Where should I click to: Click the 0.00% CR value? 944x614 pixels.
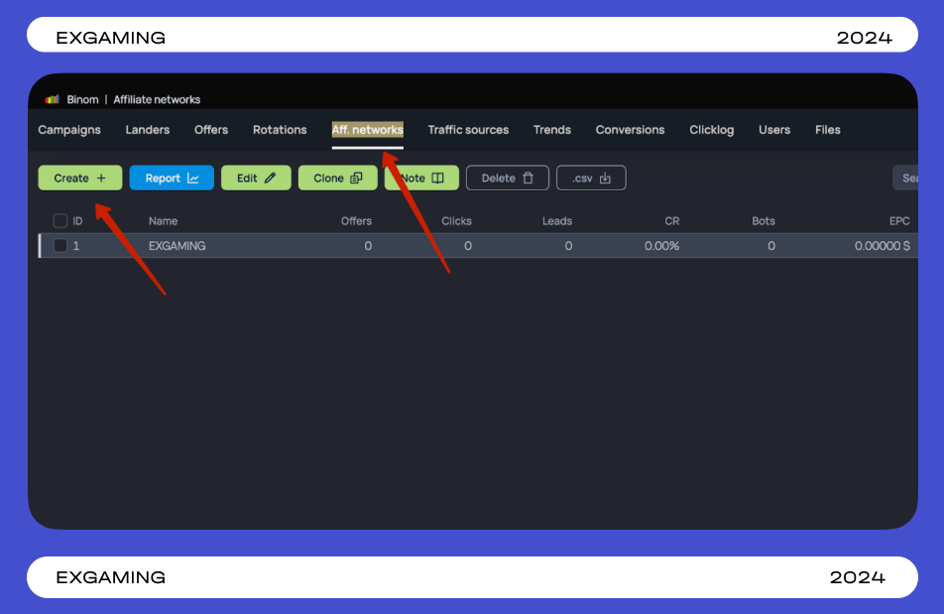tap(661, 246)
